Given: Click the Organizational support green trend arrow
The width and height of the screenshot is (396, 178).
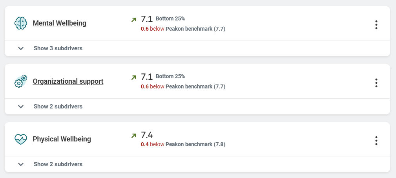Looking at the screenshot, I should point(134,77).
